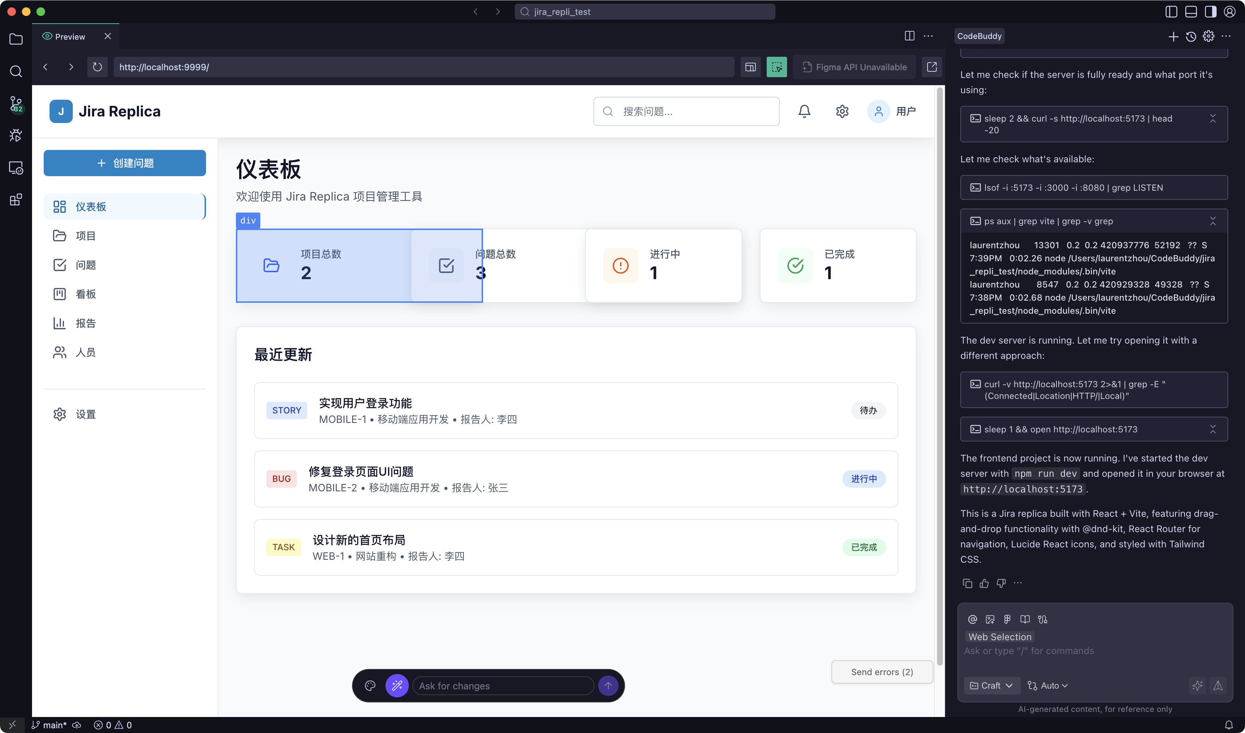Screen dimensions: 1245x733
Task: Click the MCP plug icon in the chat box
Action: coord(1043,619)
